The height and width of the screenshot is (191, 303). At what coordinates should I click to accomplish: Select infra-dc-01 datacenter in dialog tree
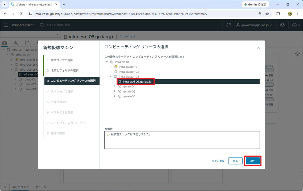[122, 62]
